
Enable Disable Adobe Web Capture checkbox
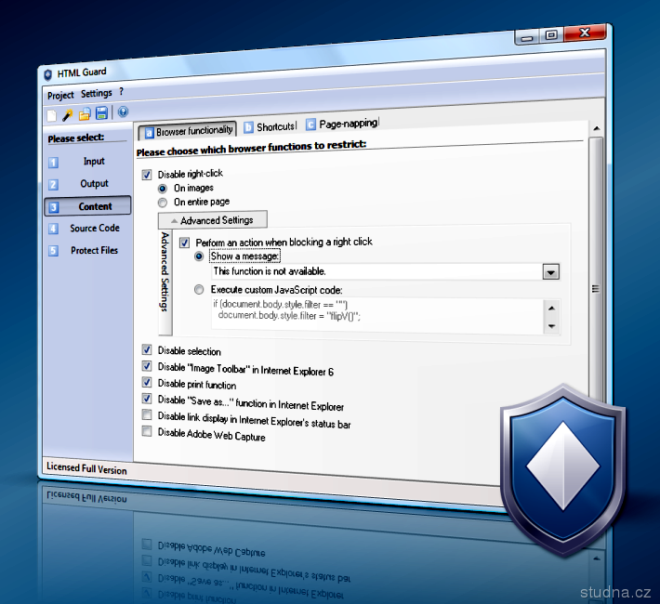tap(147, 431)
